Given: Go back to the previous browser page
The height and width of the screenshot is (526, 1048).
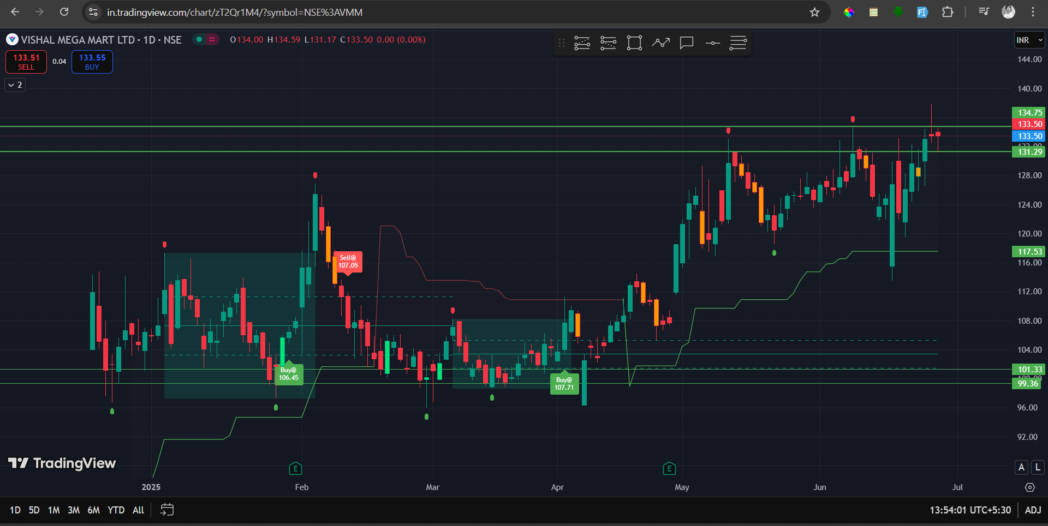Looking at the screenshot, I should coord(15,12).
